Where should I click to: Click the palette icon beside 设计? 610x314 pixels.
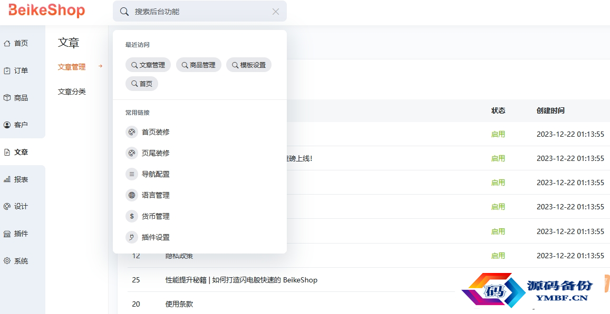point(7,207)
